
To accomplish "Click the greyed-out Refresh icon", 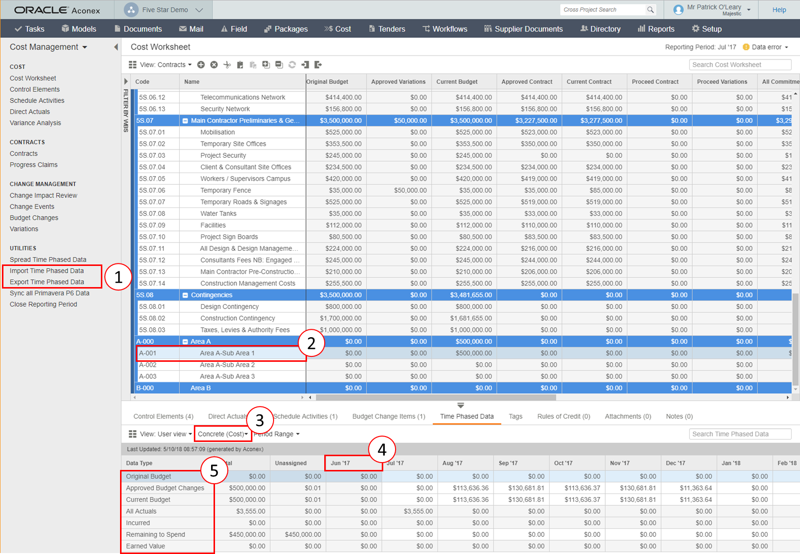I will [x=292, y=65].
